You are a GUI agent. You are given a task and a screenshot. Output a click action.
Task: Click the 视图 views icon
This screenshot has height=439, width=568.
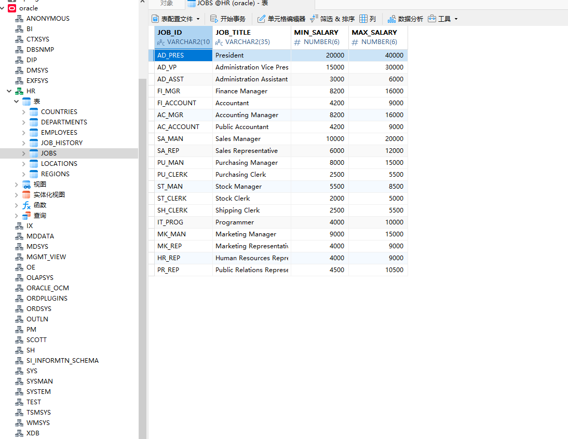[x=26, y=185]
